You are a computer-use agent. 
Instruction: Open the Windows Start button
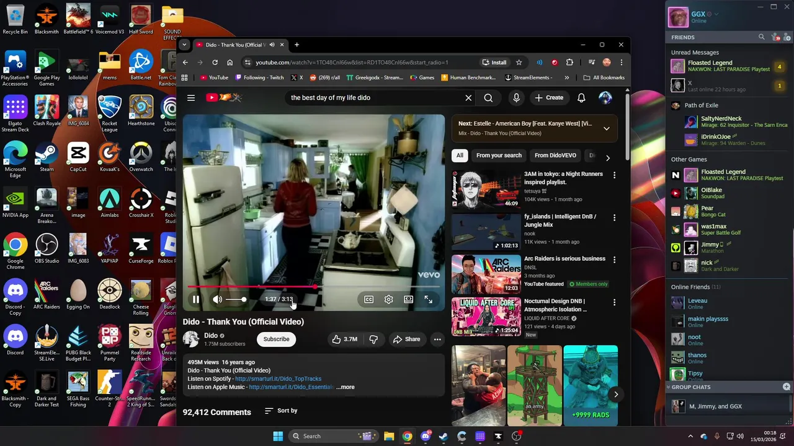[x=278, y=436]
